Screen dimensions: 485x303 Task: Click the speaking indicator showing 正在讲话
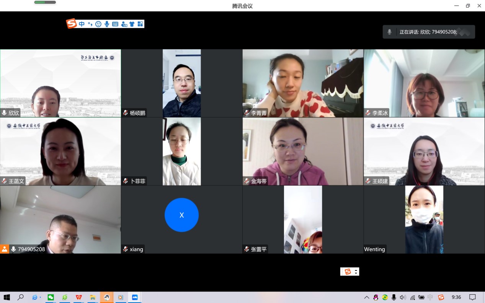tap(428, 32)
